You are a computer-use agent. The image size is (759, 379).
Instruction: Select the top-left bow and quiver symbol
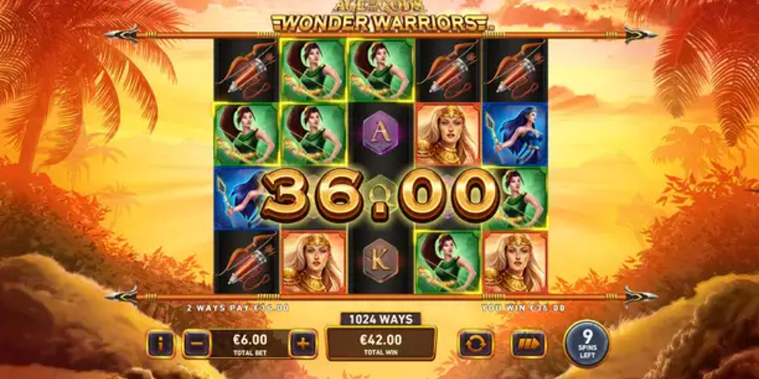[x=247, y=70]
